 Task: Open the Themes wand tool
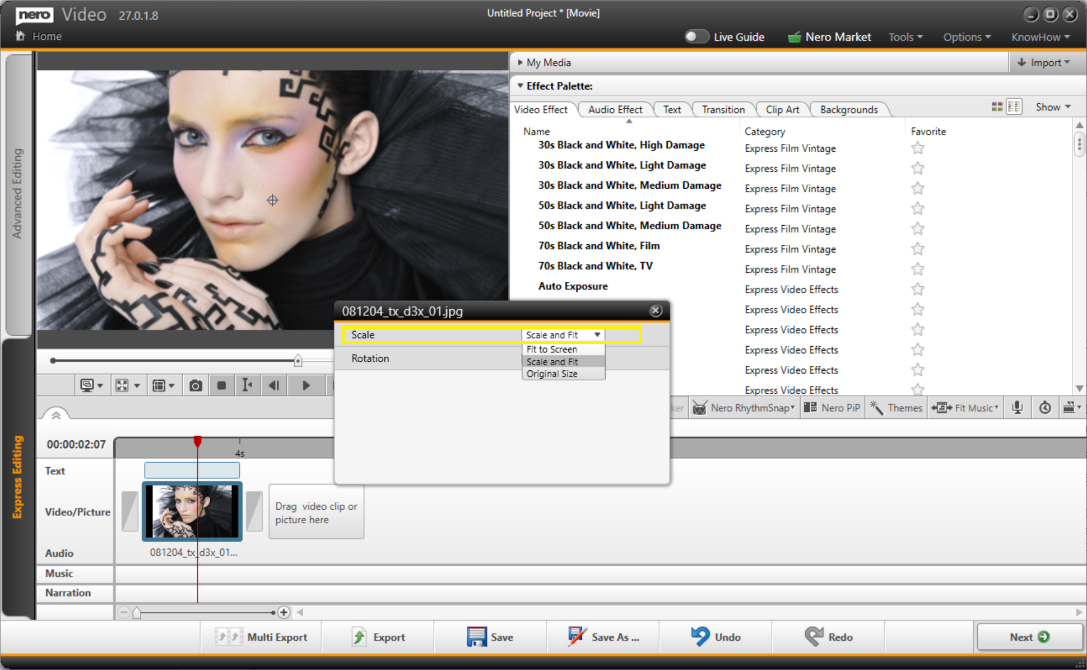pyautogui.click(x=896, y=408)
